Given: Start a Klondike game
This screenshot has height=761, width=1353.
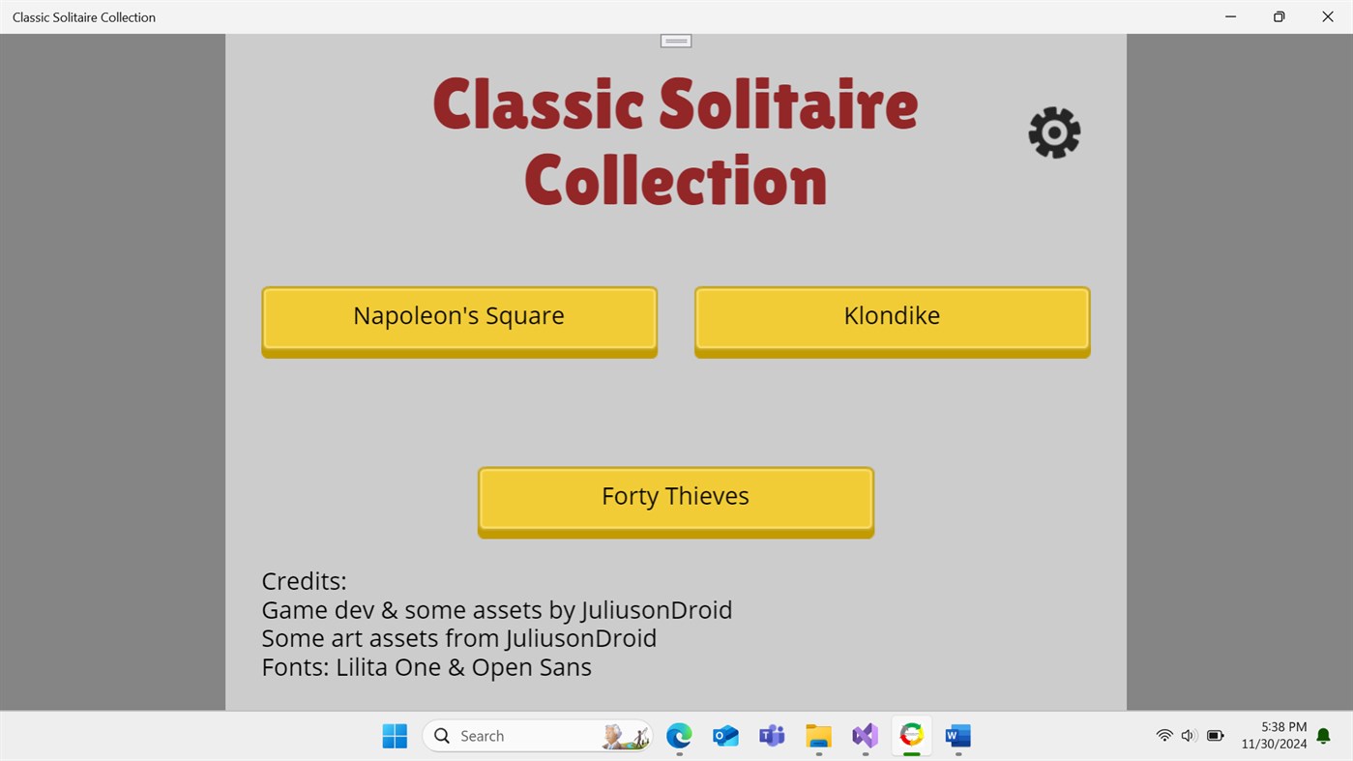Looking at the screenshot, I should pyautogui.click(x=891, y=315).
